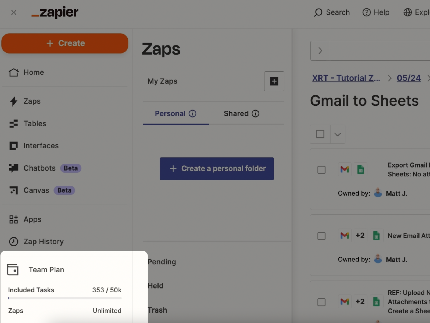Screen dimensions: 430x323
Task: Click the Chatbots Beta badge
Action: [x=71, y=168]
